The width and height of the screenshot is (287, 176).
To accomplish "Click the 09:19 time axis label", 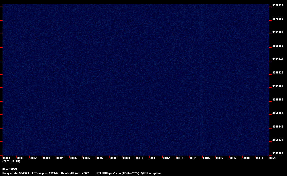I will coord(260,158).
